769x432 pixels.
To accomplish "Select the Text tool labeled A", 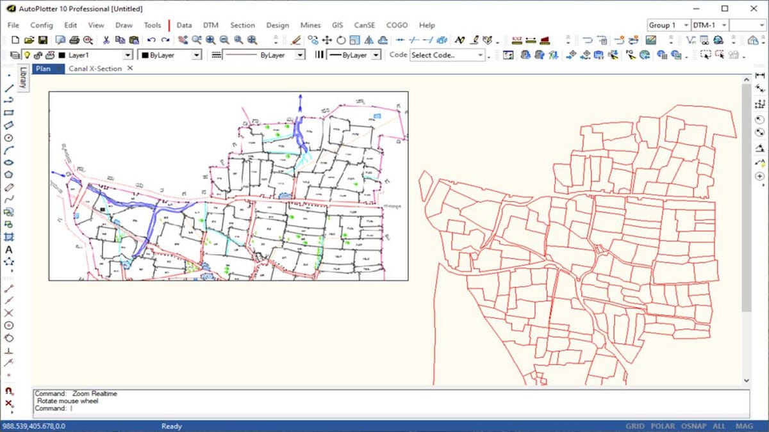I will pyautogui.click(x=8, y=248).
